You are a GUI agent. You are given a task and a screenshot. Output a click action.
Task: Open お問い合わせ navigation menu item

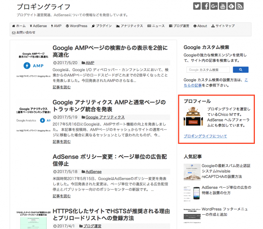click(24, 32)
